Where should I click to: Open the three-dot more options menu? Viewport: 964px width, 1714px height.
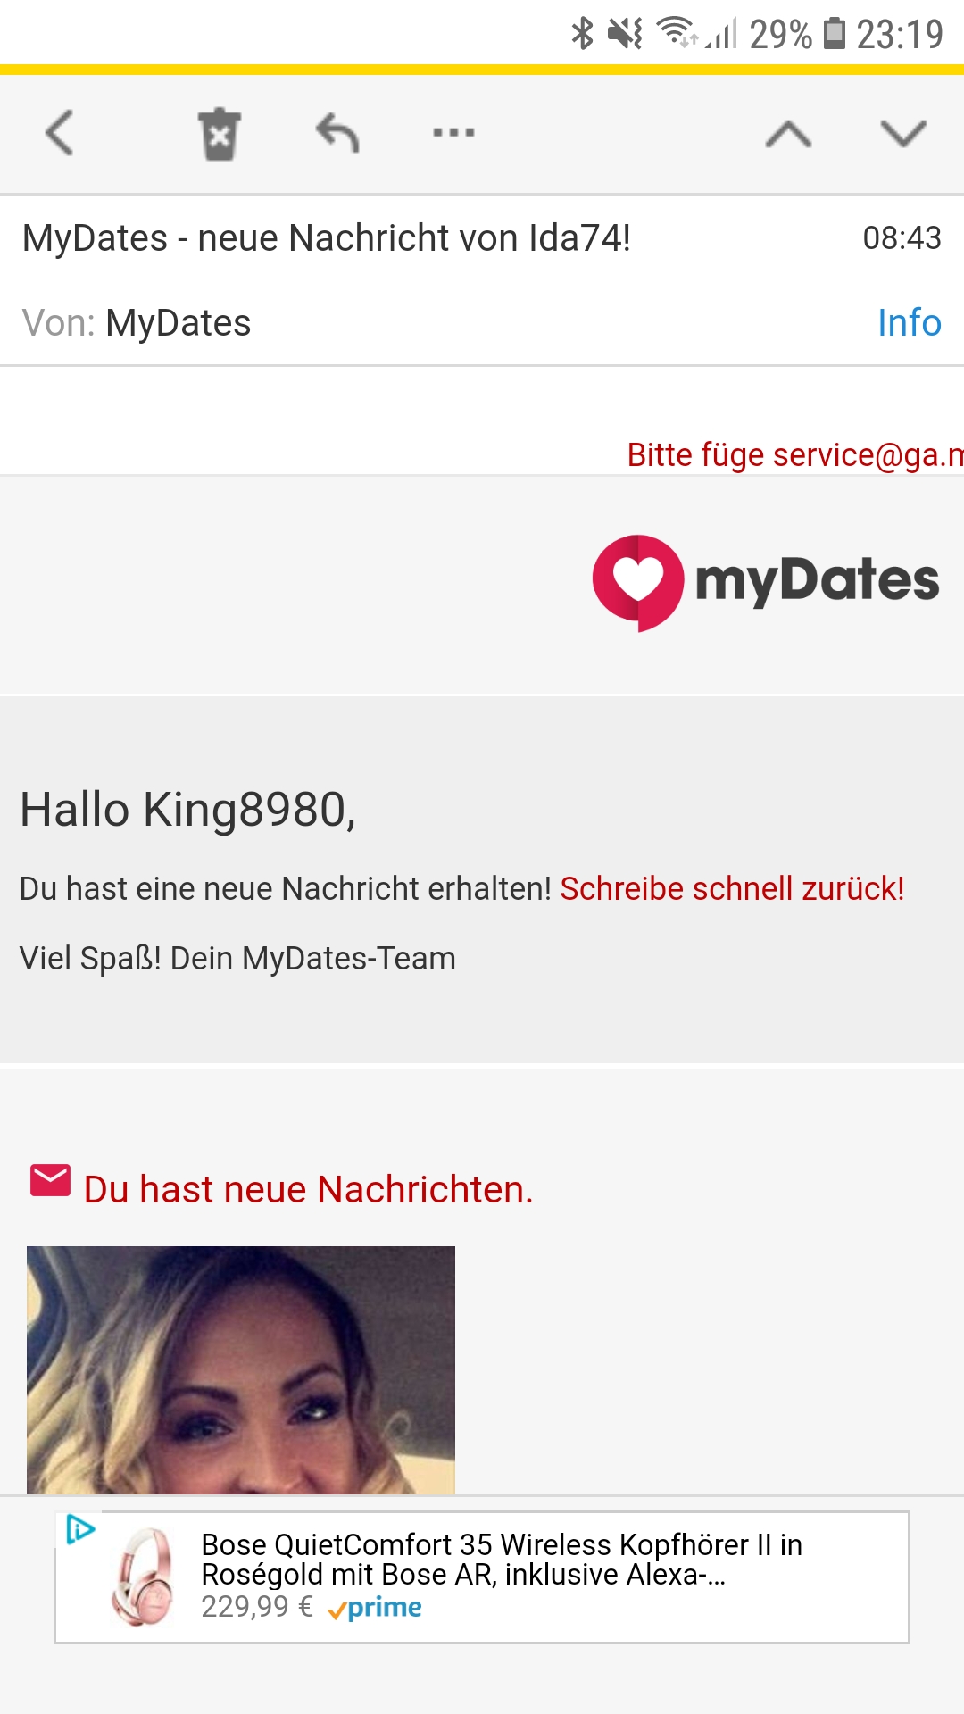453,134
